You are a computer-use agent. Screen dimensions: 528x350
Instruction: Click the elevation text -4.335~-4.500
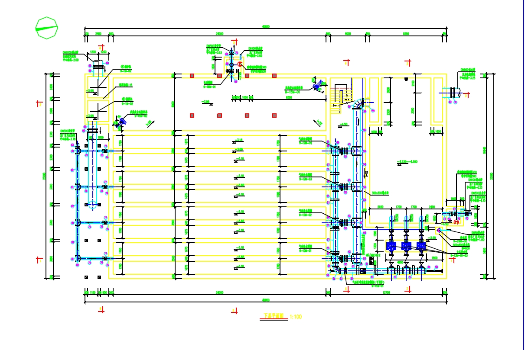407,161
